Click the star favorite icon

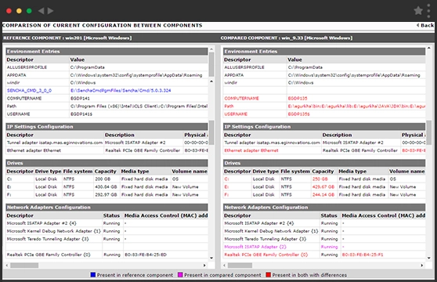pos(418,11)
